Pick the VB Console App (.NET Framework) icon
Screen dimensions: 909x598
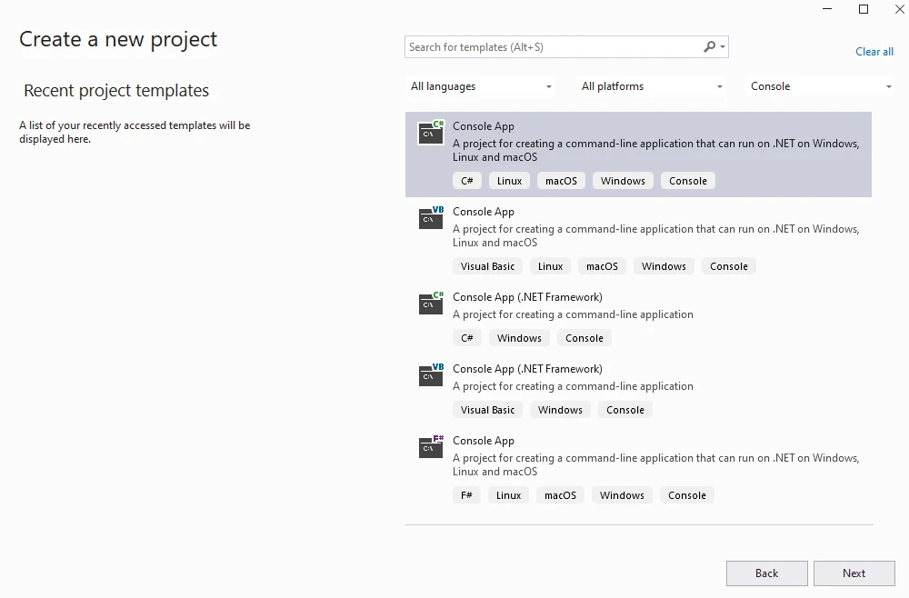point(431,375)
